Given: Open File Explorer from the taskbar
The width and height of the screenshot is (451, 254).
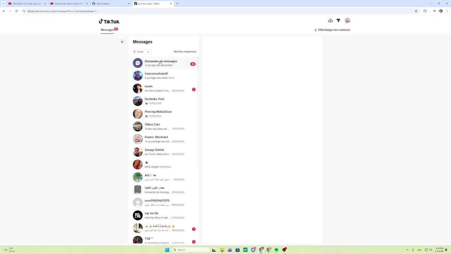Looking at the screenshot, I should point(222,250).
